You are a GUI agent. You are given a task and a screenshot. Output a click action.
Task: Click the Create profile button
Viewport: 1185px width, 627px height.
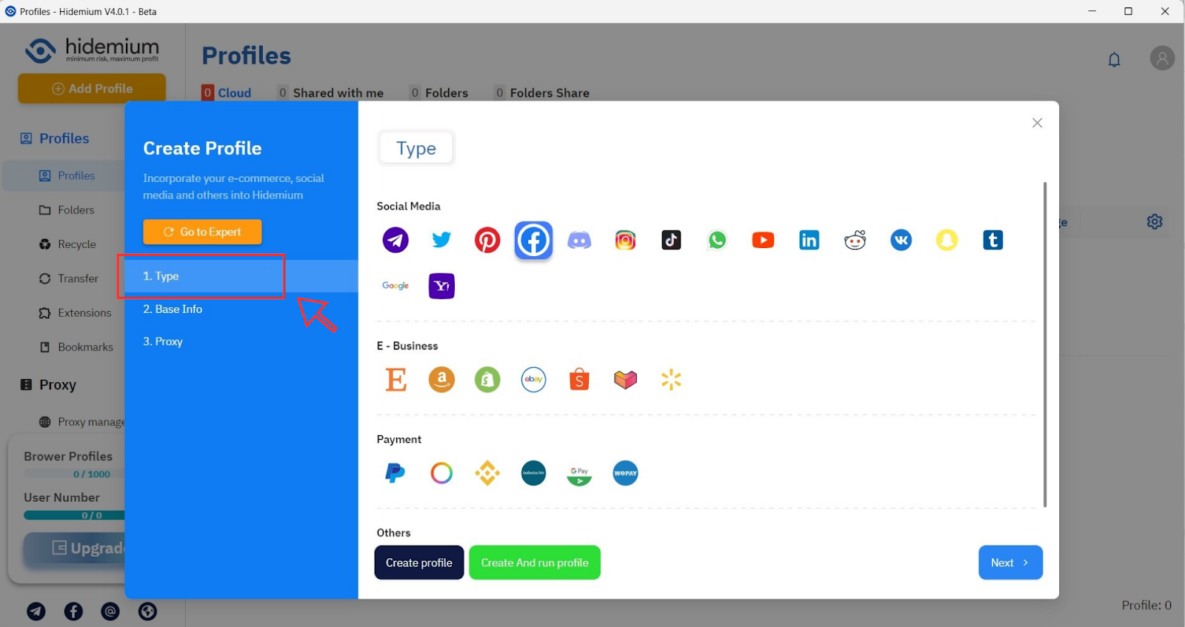(419, 563)
